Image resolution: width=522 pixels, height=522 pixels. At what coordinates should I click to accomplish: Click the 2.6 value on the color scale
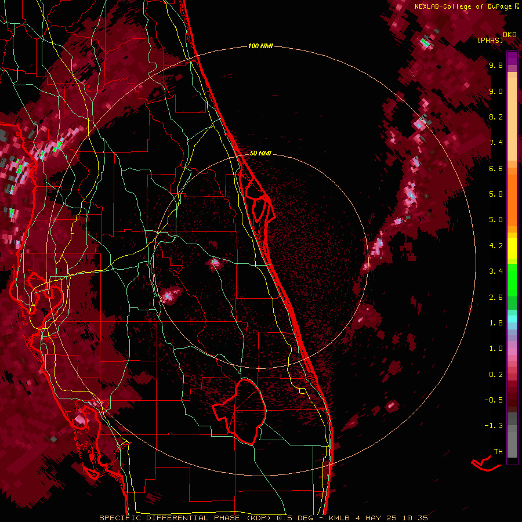[x=496, y=298]
